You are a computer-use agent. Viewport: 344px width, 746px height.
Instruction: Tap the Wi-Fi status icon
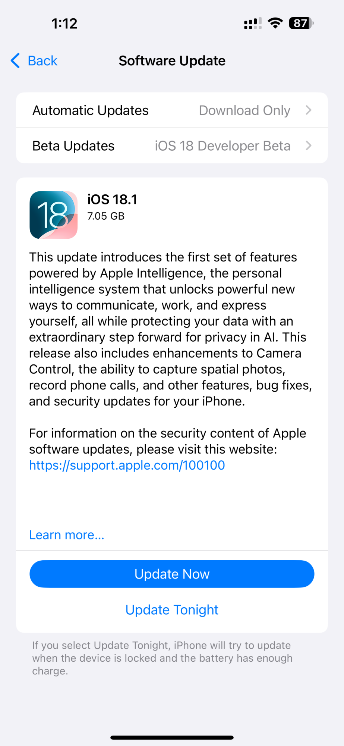point(275,23)
